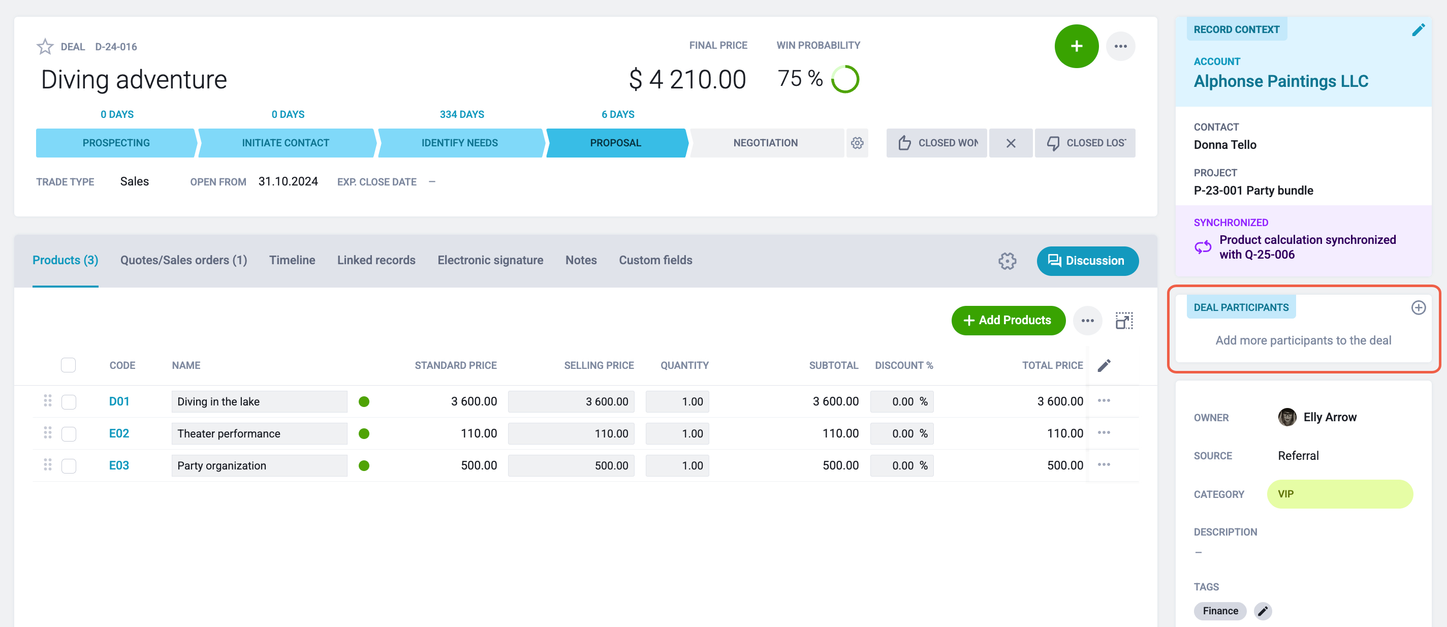Click the green plus button in deal header

[x=1076, y=46]
